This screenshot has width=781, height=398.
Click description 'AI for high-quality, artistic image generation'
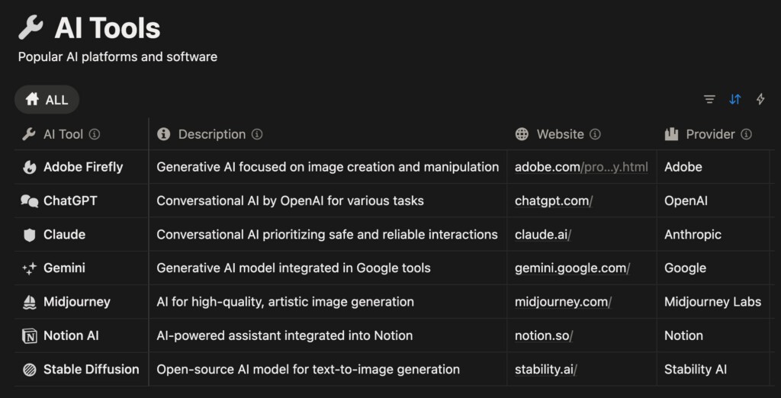pyautogui.click(x=285, y=302)
